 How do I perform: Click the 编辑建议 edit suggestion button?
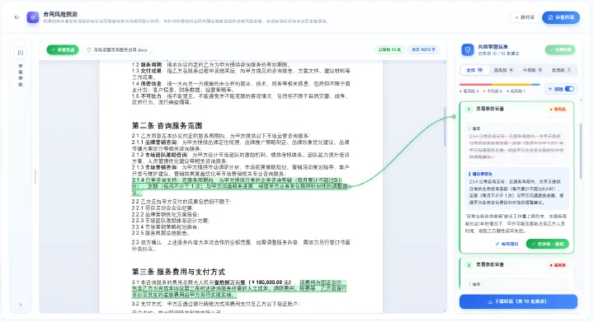pos(507,244)
